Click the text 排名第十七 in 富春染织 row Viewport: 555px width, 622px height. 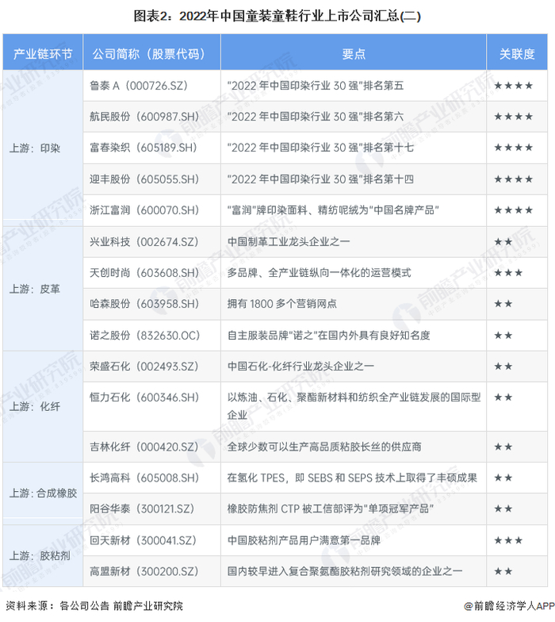(x=388, y=148)
